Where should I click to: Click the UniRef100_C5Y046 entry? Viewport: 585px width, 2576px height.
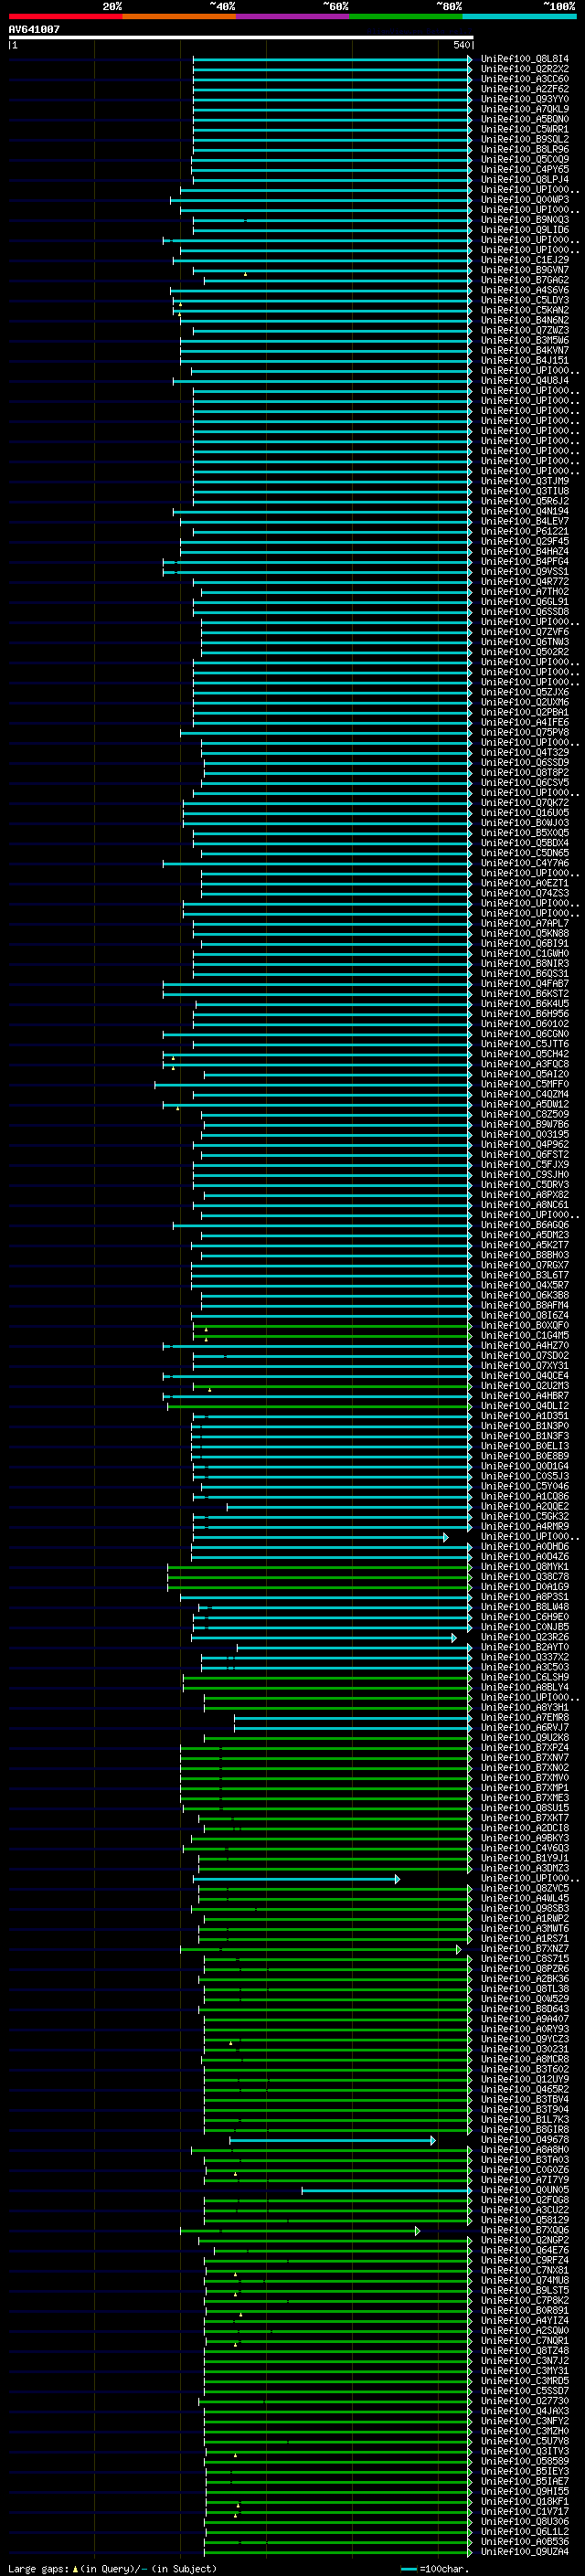(524, 1486)
